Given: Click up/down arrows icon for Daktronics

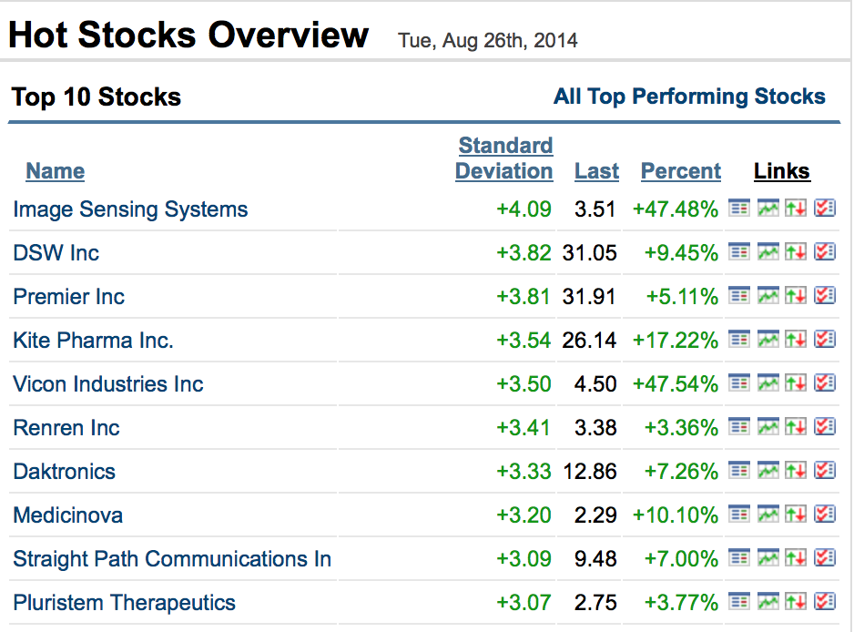Looking at the screenshot, I should [796, 470].
